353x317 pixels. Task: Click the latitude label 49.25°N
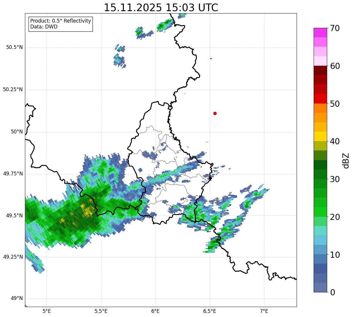pos(13,257)
